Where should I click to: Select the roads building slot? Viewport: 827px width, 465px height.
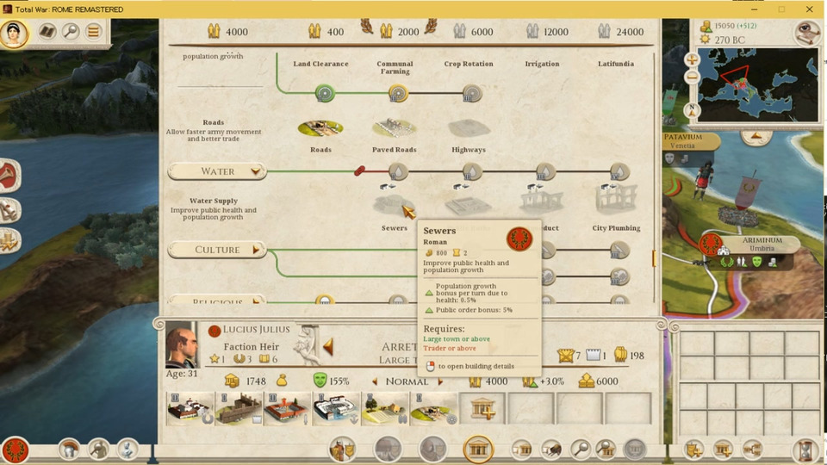pyautogui.click(x=433, y=408)
